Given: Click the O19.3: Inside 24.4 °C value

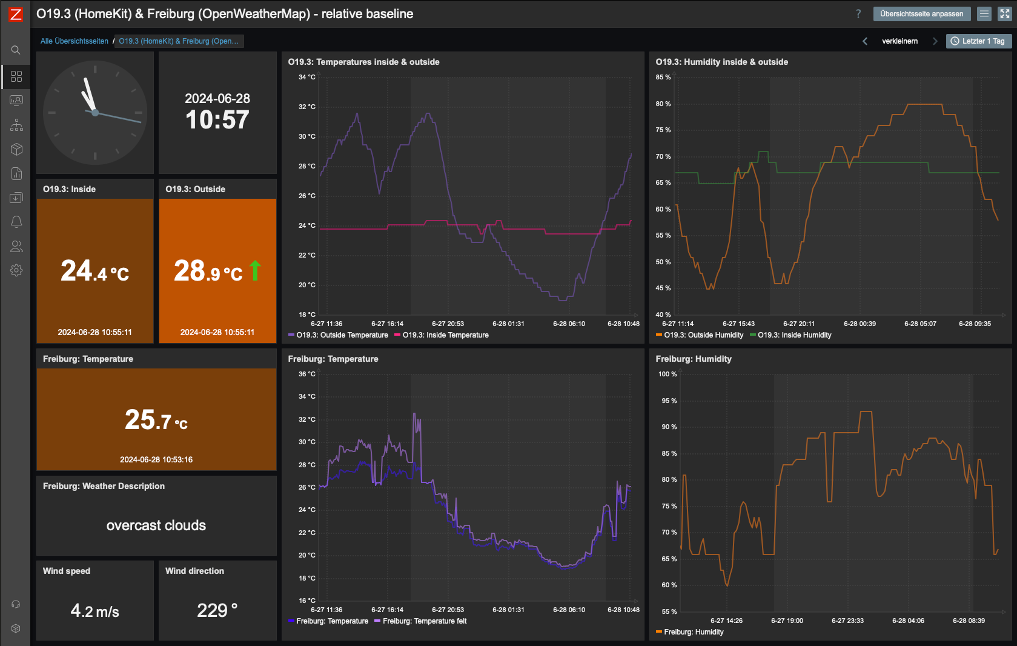Looking at the screenshot, I should (95, 271).
